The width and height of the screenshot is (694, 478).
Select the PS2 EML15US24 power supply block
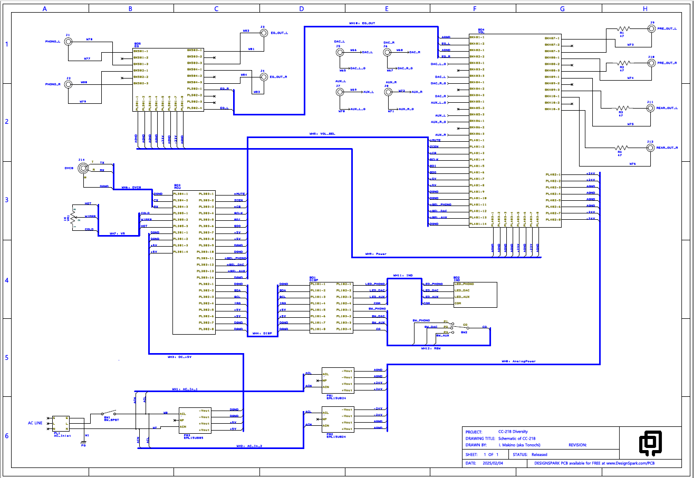click(338, 420)
